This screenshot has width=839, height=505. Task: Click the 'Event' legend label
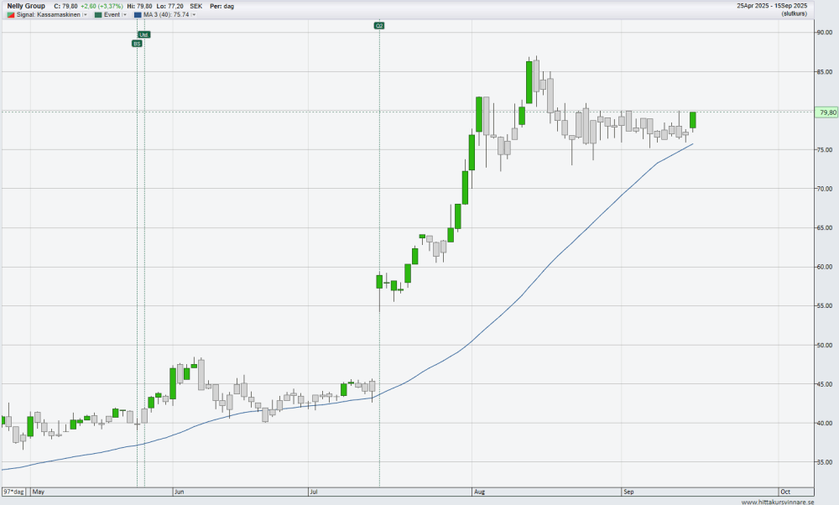point(112,15)
